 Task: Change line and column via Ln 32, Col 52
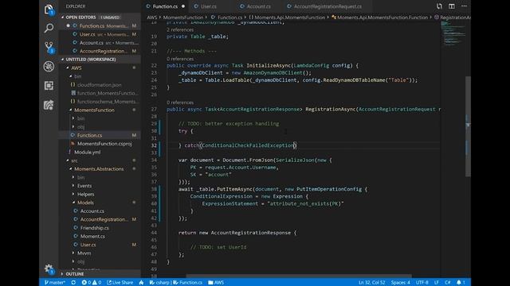(x=371, y=283)
